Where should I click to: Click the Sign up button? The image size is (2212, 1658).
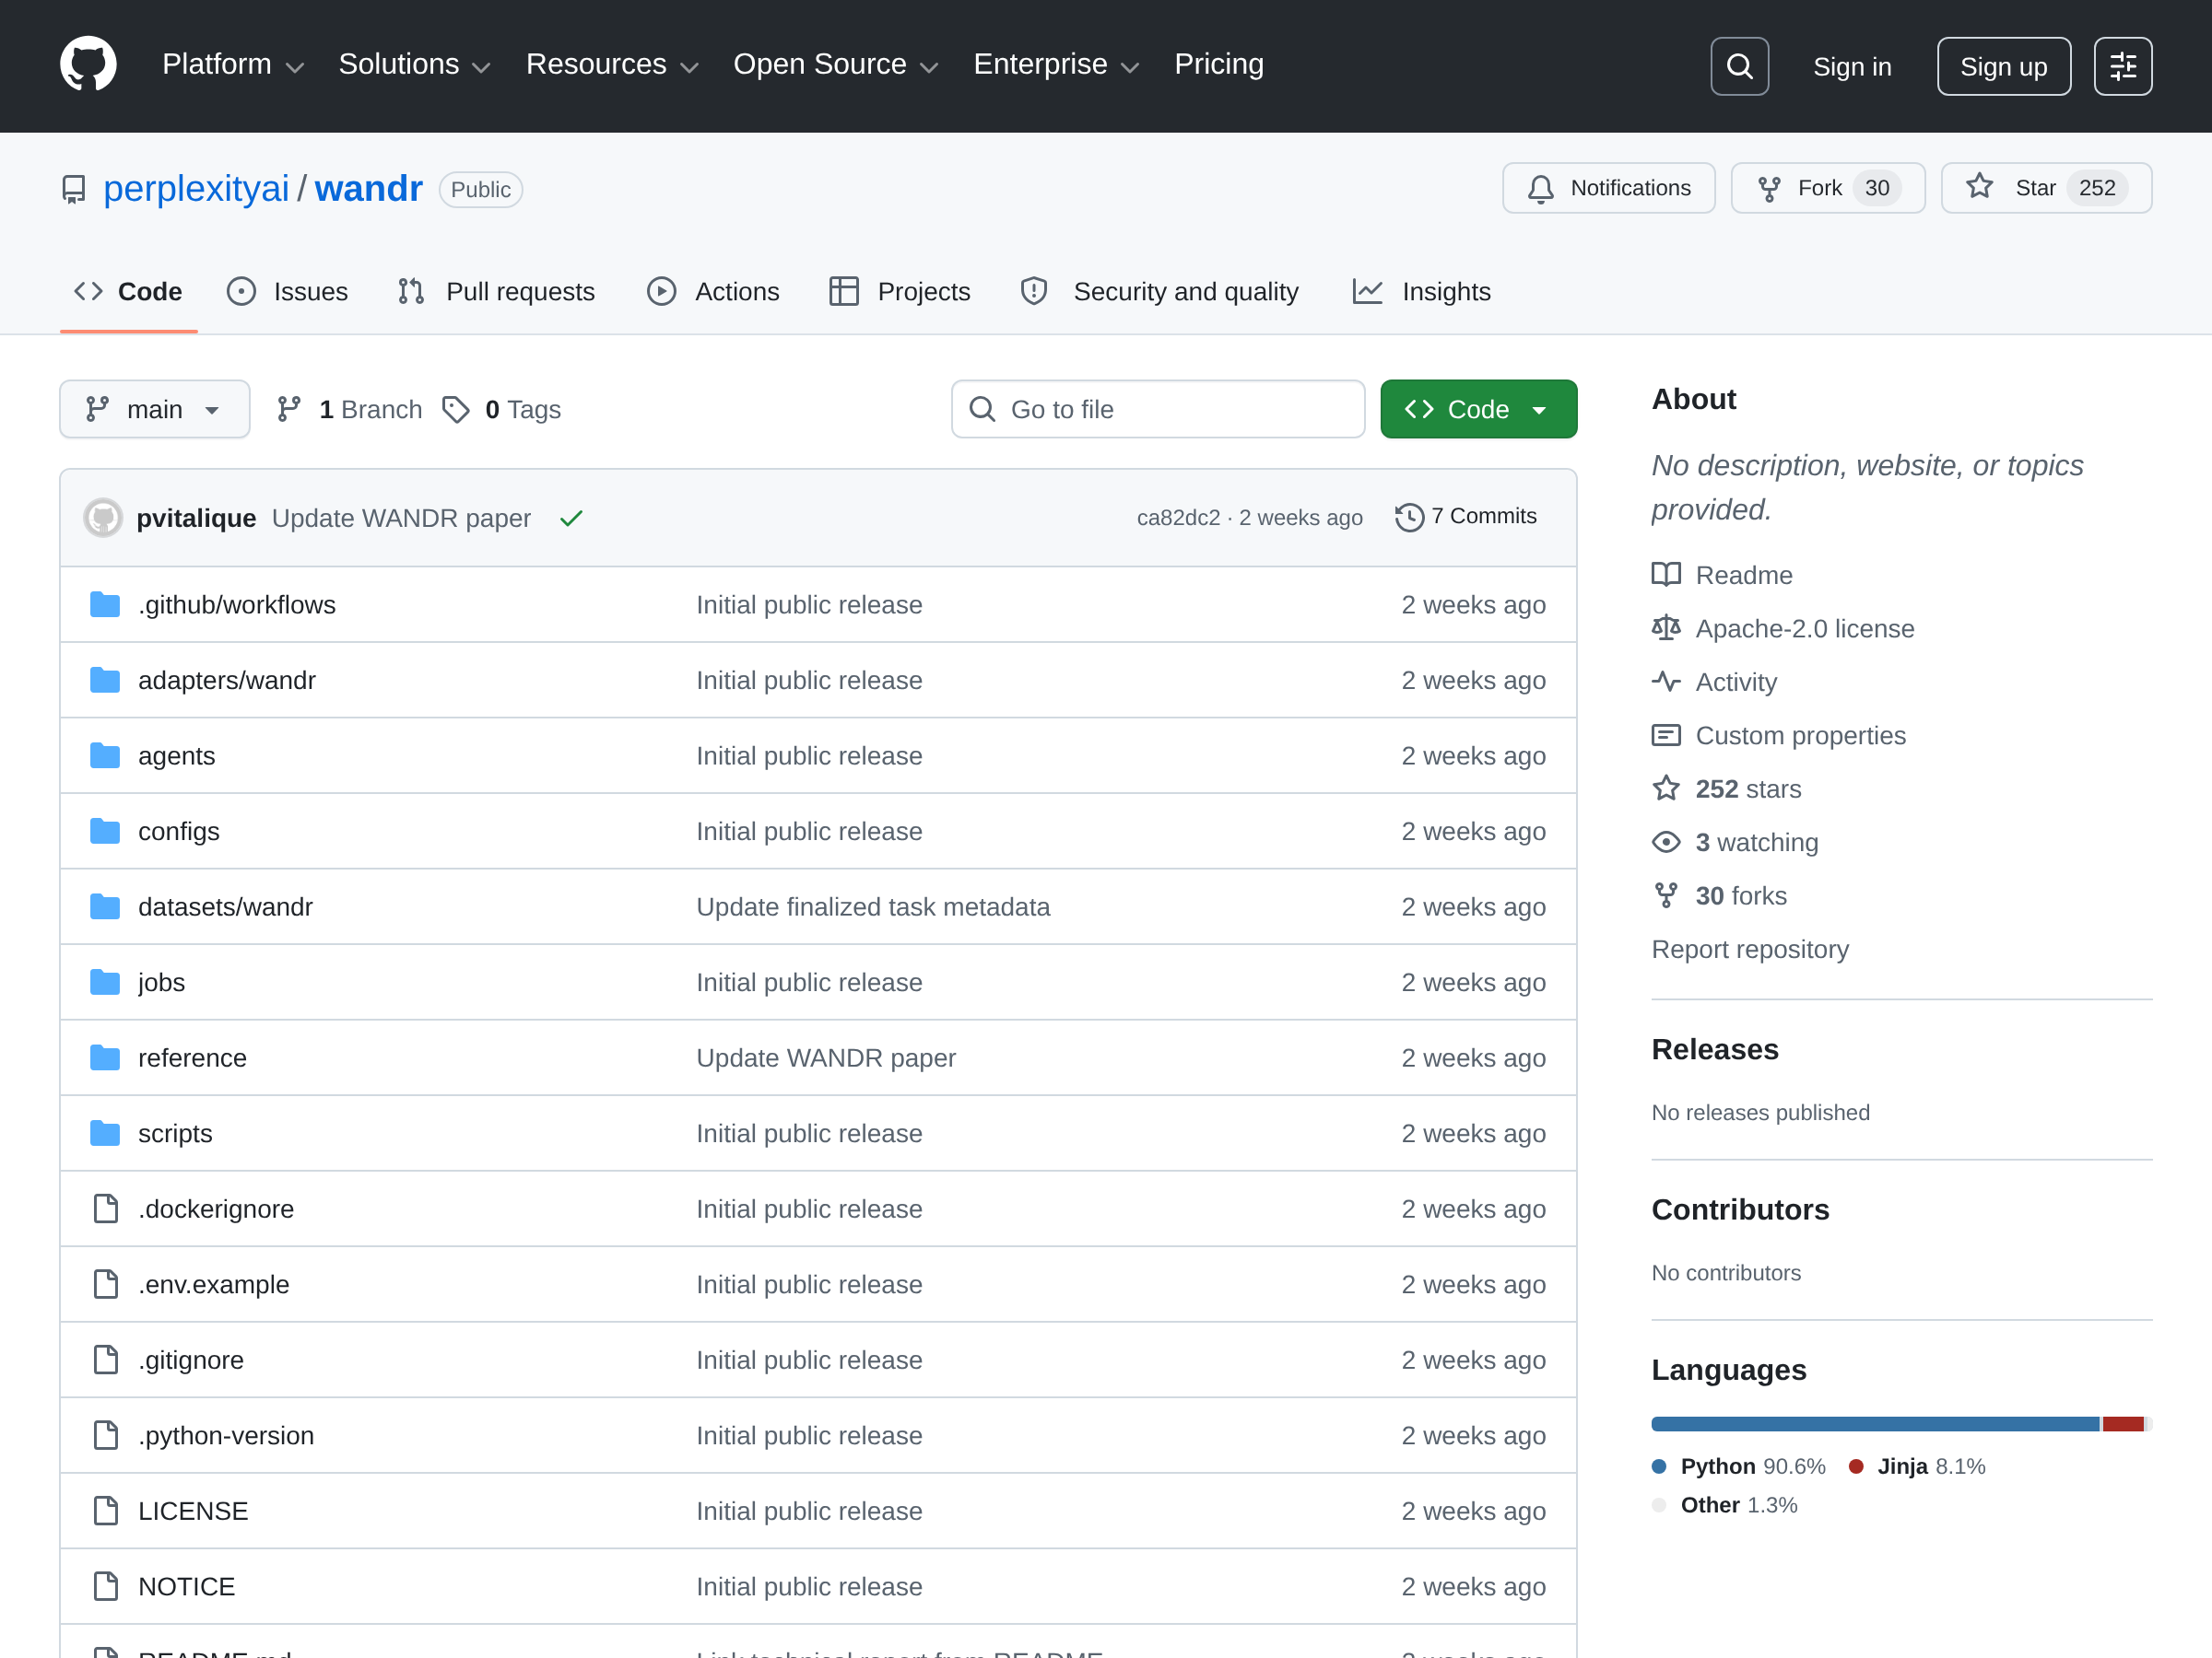(2003, 66)
